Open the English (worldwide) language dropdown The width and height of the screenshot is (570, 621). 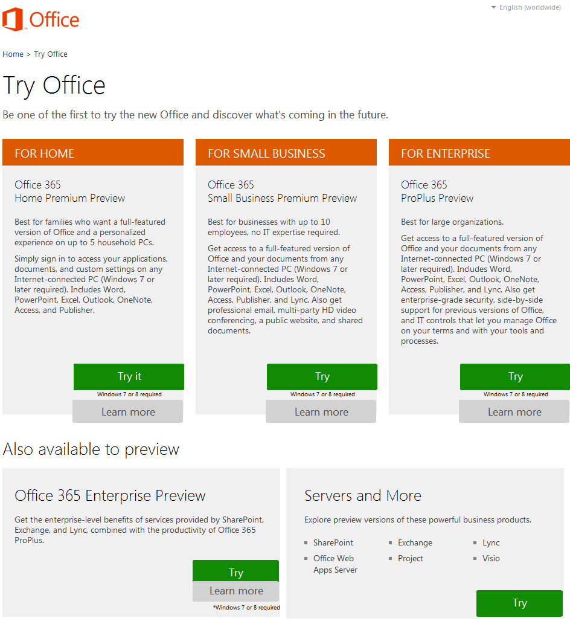point(526,7)
